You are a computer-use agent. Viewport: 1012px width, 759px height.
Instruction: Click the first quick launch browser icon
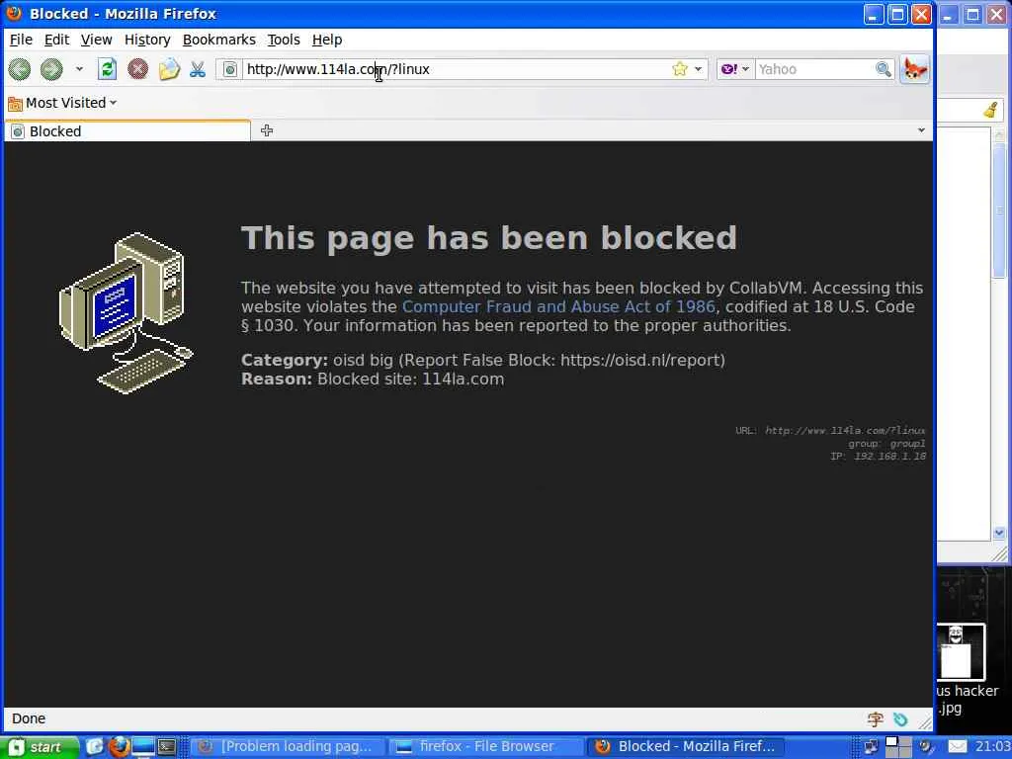(94, 747)
